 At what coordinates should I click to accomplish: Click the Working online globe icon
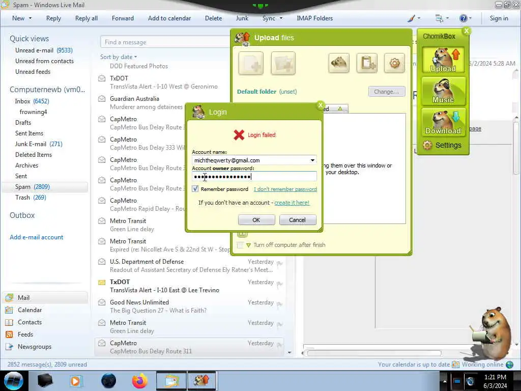point(509,365)
